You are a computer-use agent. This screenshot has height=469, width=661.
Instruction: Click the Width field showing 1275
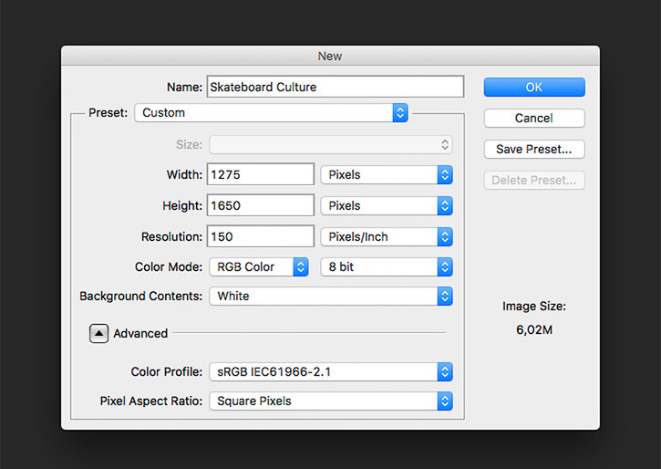click(x=261, y=174)
